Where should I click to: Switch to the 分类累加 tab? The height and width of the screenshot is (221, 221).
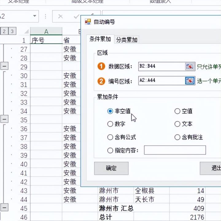tap(126, 40)
